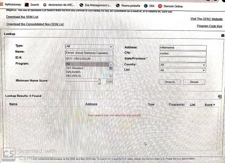Expand the Type dropdown
The height and width of the screenshot is (163, 225).
(x=89, y=47)
